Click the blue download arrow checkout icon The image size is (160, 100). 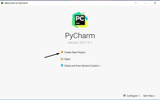point(62,65)
